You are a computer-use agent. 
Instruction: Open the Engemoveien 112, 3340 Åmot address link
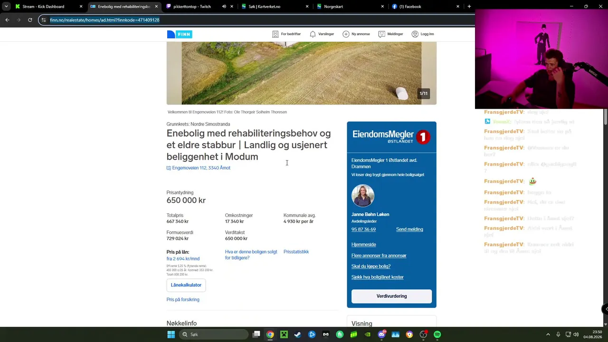click(201, 168)
